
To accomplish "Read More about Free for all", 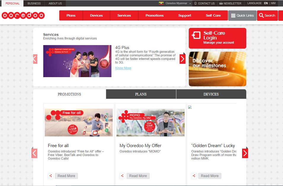I will click(66, 176).
